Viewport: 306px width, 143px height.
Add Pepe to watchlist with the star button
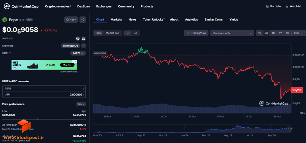pos(71,20)
